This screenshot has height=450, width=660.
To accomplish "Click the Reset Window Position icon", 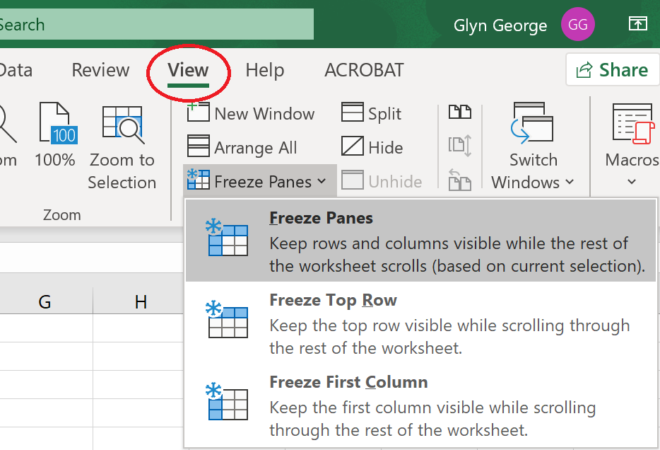I will [x=459, y=180].
